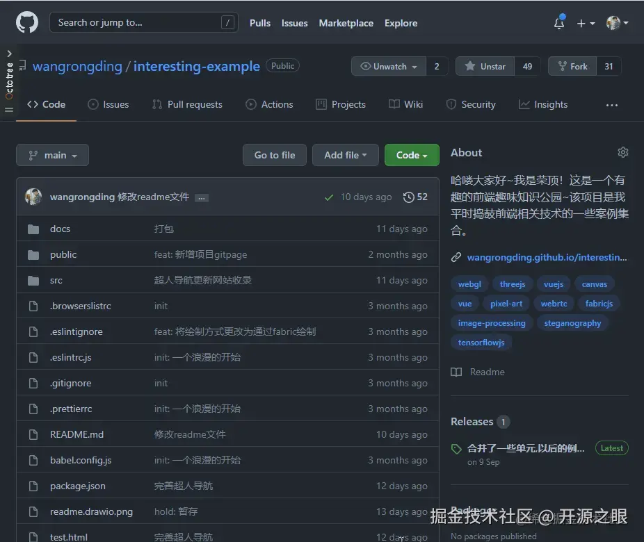Expand commit message ellipsis button
The height and width of the screenshot is (542, 644).
coord(202,198)
